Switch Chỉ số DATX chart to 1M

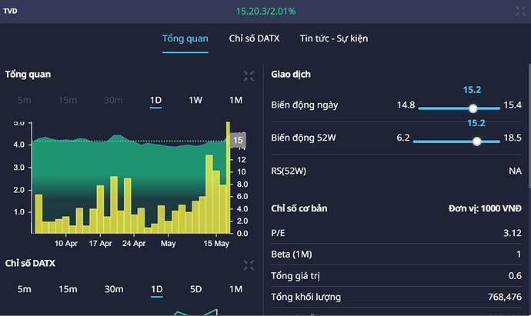pyautogui.click(x=235, y=289)
